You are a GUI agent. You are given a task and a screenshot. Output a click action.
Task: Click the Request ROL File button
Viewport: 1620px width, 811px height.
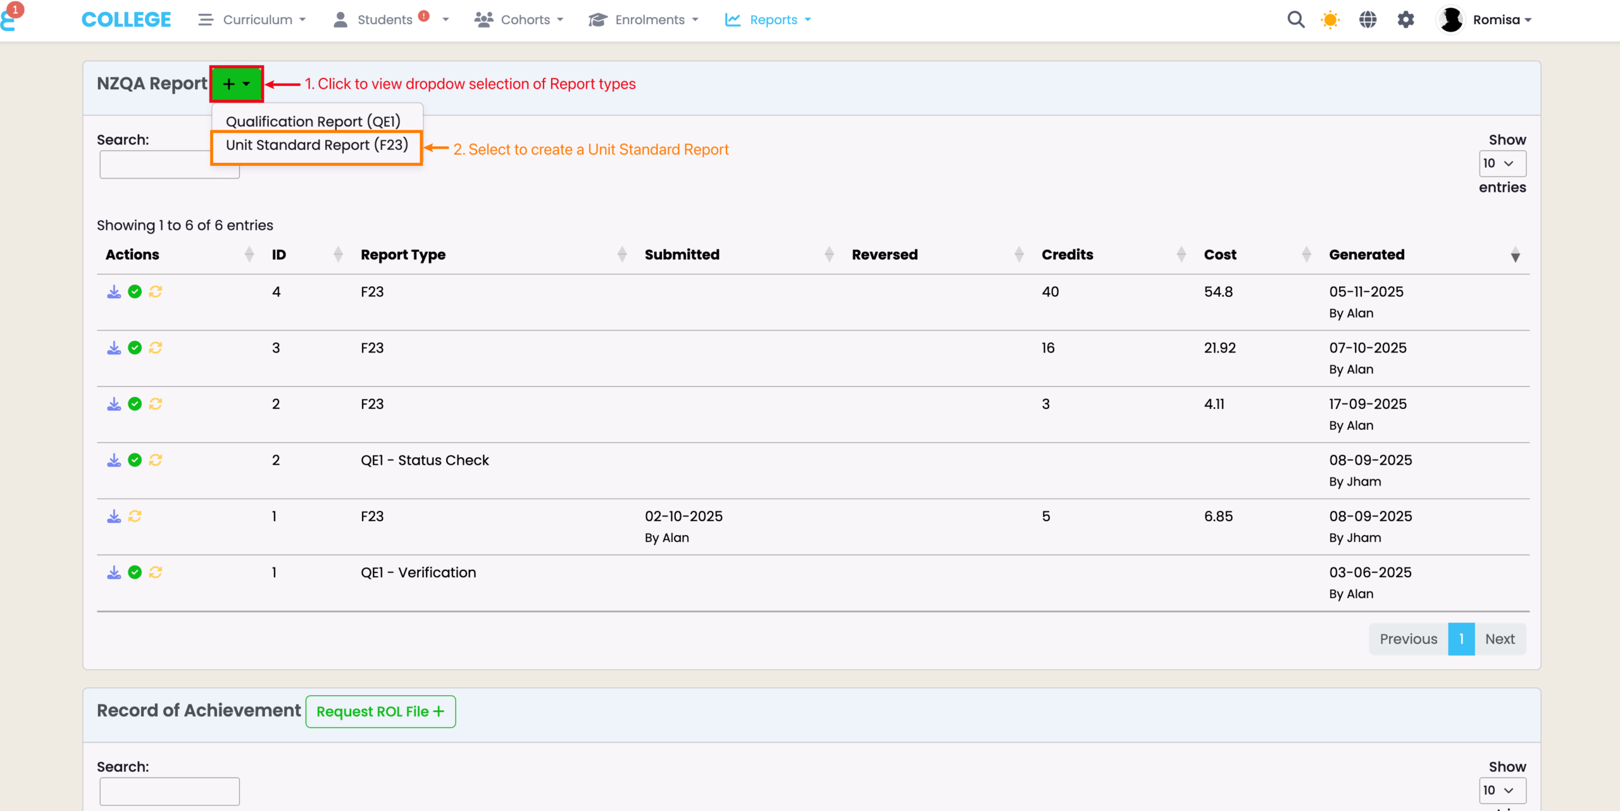click(x=380, y=712)
